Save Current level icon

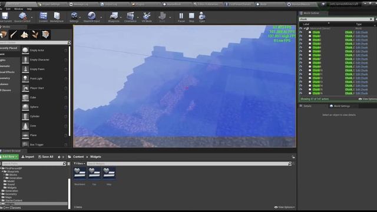[x=5, y=16]
